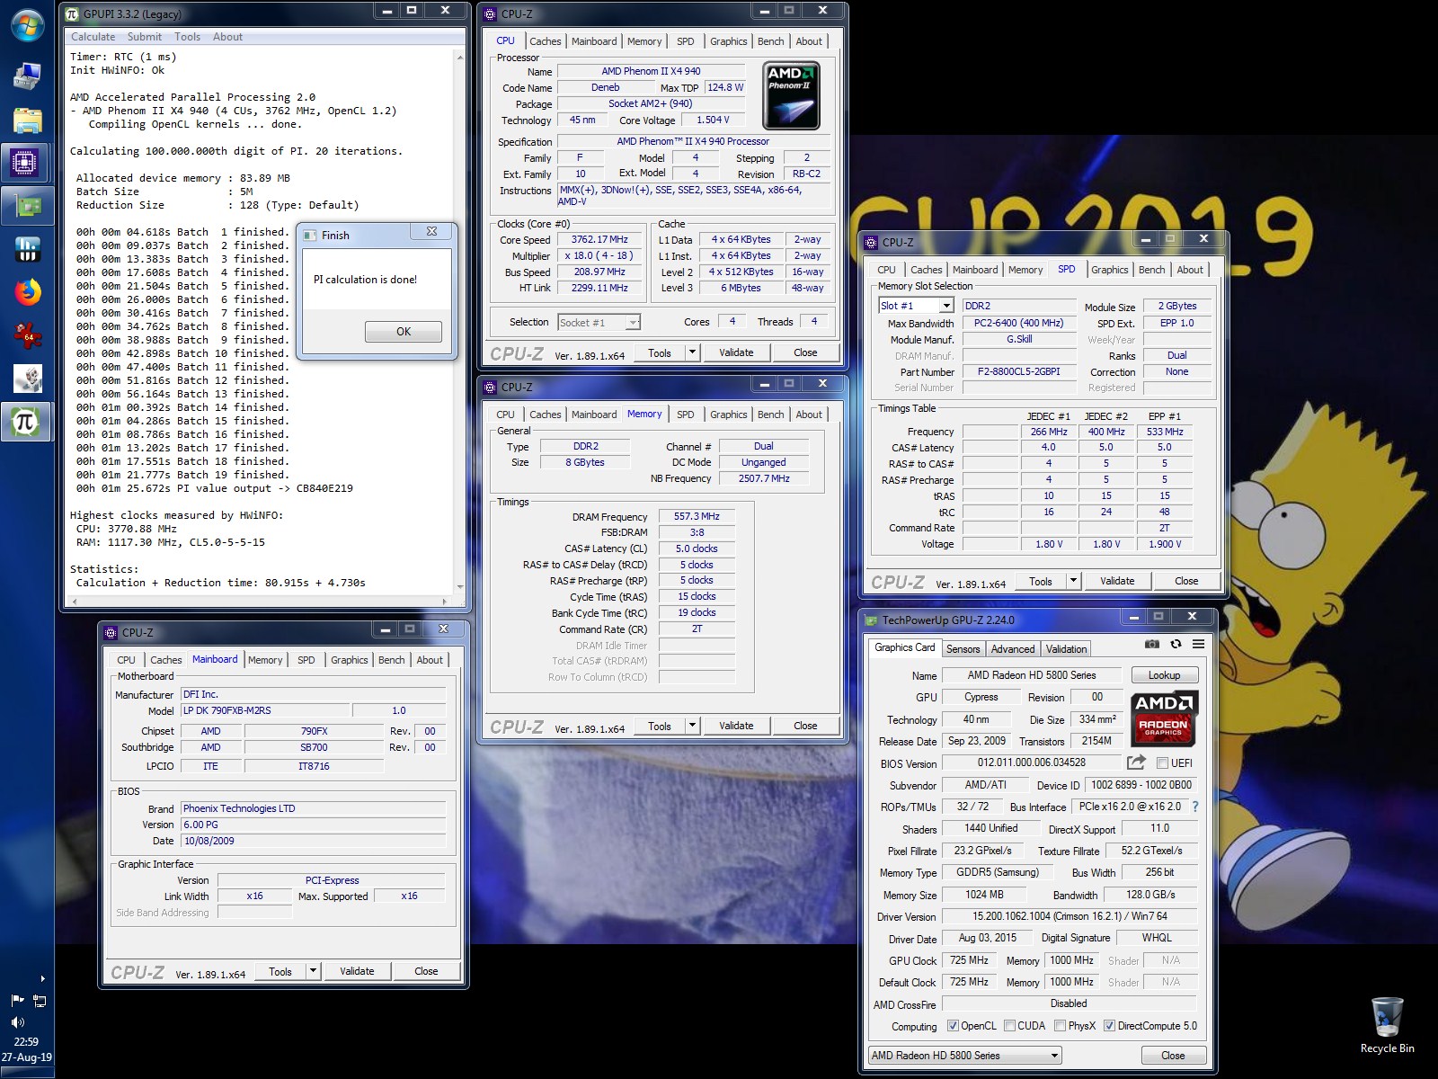Click the GPUPI window title pi icon
The width and height of the screenshot is (1438, 1079).
pos(72,13)
